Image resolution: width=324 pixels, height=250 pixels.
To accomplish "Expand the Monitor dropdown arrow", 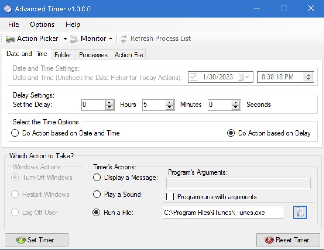I will [x=111, y=39].
